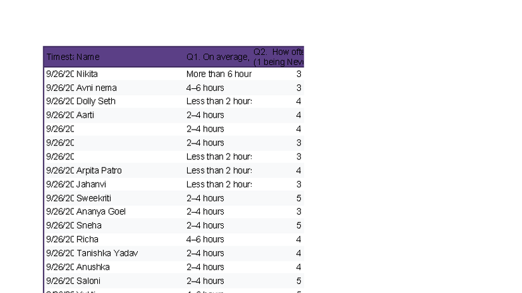This screenshot has width=522, height=293.
Task: Select the Q2 How often header cell
Action: (278, 57)
